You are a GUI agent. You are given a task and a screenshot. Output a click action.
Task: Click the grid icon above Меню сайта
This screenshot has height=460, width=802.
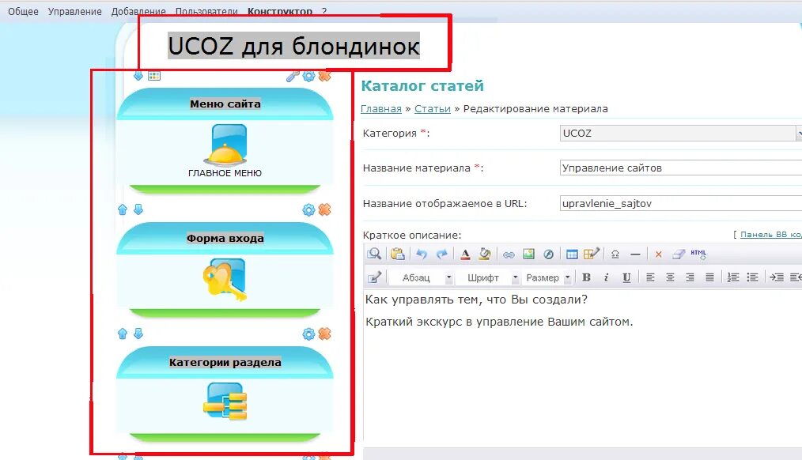(x=154, y=76)
